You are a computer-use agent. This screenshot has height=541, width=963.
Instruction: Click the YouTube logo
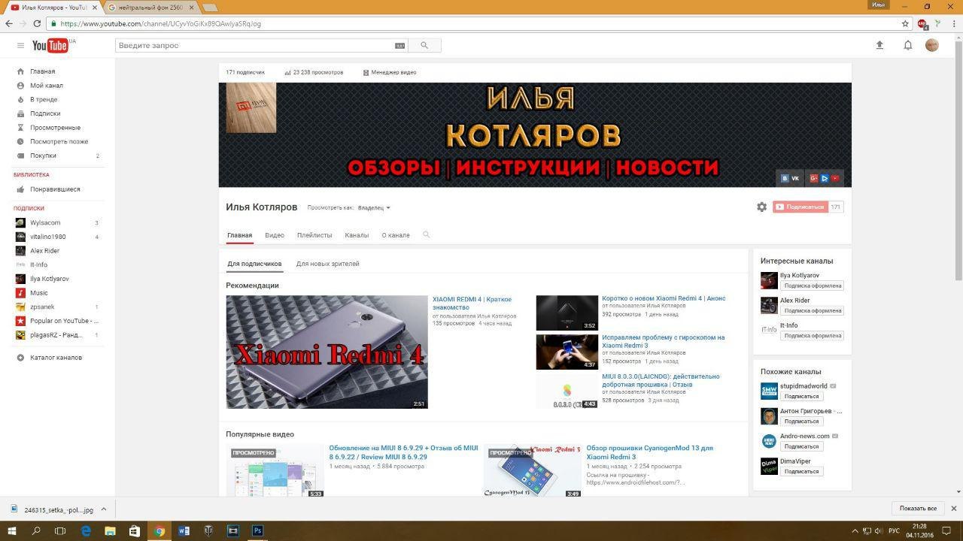[50, 46]
